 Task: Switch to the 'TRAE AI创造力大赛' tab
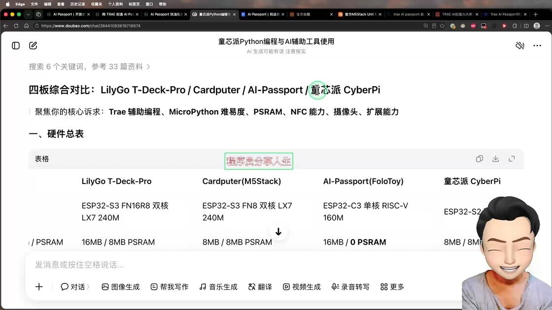456,14
